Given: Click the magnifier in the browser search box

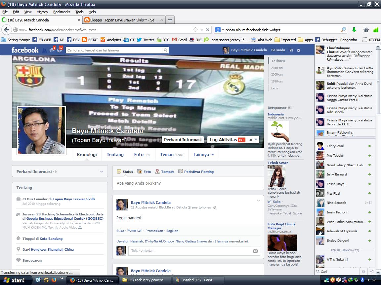Looking at the screenshot, I should pyautogui.click(x=343, y=30).
